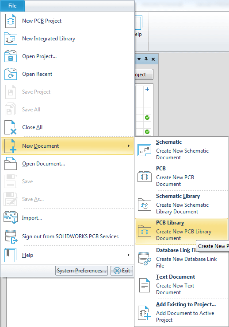Choose PCB Library from New Document submenu
Viewport: 229px width, 327px height.
181,231
